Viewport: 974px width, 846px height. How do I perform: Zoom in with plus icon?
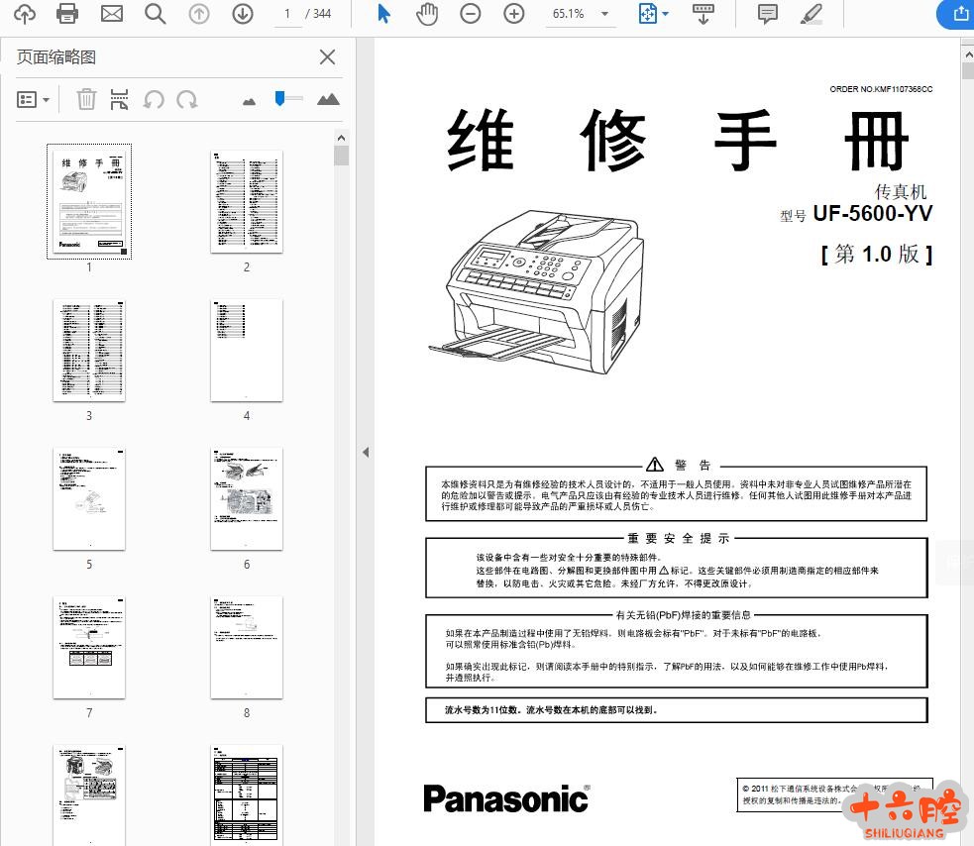pyautogui.click(x=513, y=14)
